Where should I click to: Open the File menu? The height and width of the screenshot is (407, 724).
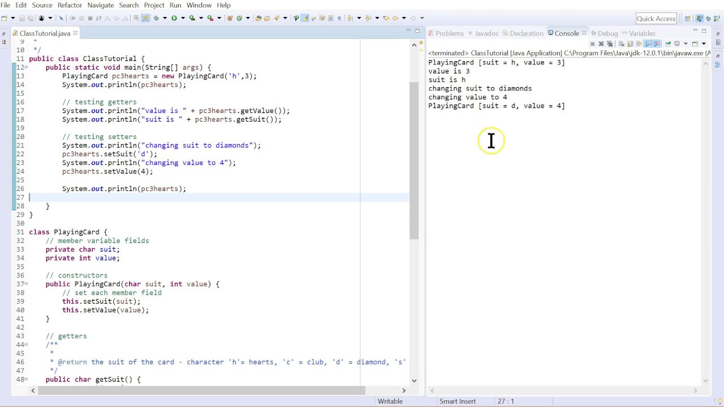point(5,5)
